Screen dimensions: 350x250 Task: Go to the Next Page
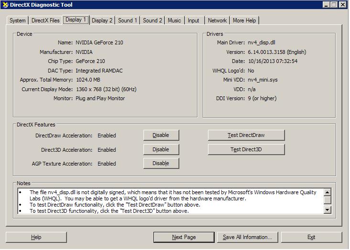tap(184, 237)
